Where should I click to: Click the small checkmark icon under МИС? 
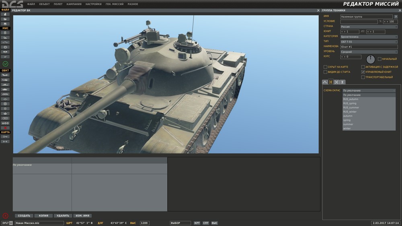[5, 57]
